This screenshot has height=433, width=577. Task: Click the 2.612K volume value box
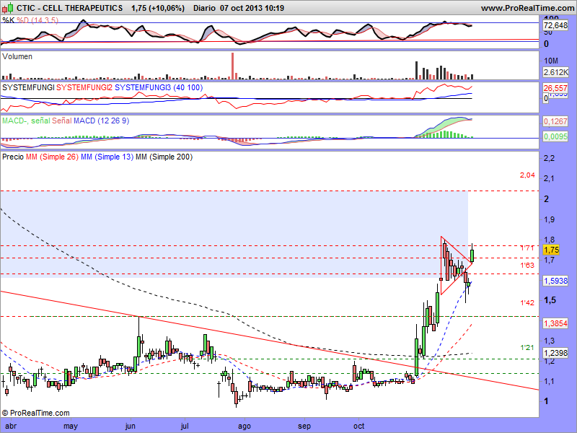[555, 72]
